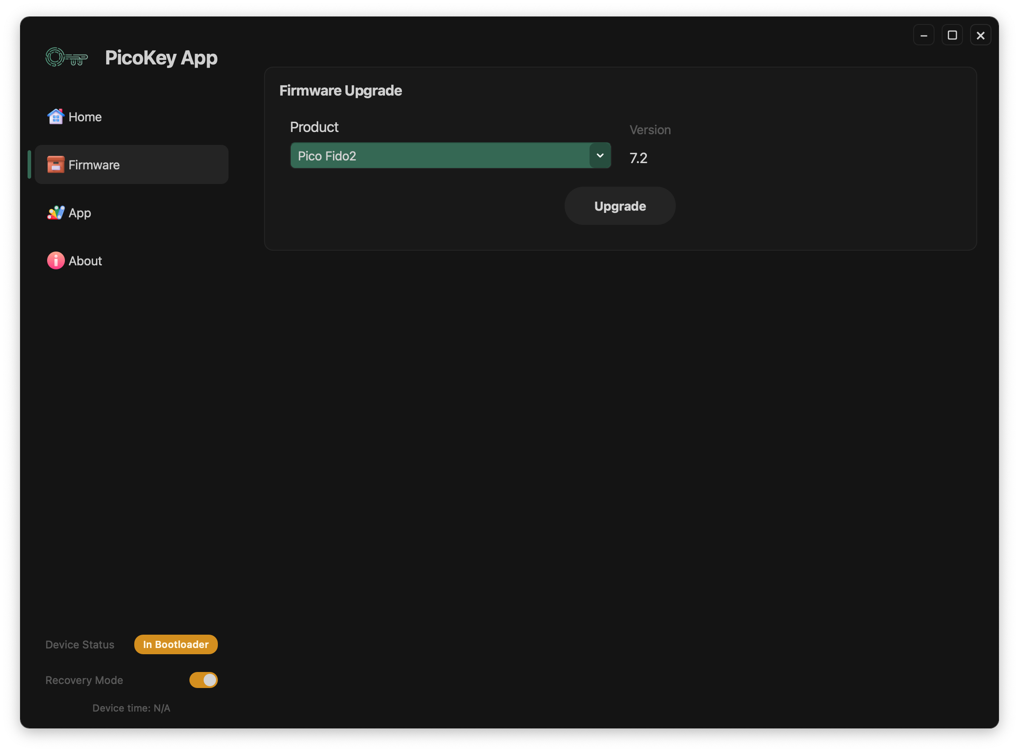The height and width of the screenshot is (752, 1019).
Task: Open the Home page
Action: 85,117
